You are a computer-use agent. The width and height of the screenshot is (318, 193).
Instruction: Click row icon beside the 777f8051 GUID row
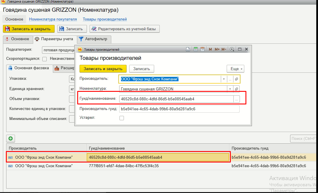point(10,166)
